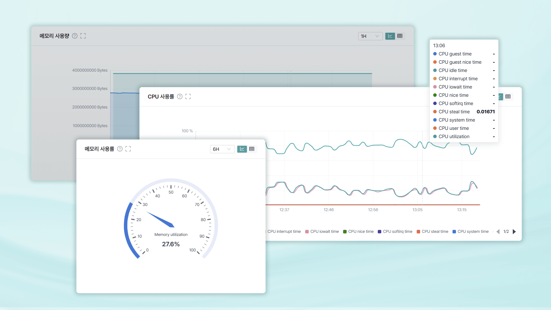Image resolution: width=551 pixels, height=310 pixels.
Task: Click the 12:37 x-axis time label
Action: [284, 210]
